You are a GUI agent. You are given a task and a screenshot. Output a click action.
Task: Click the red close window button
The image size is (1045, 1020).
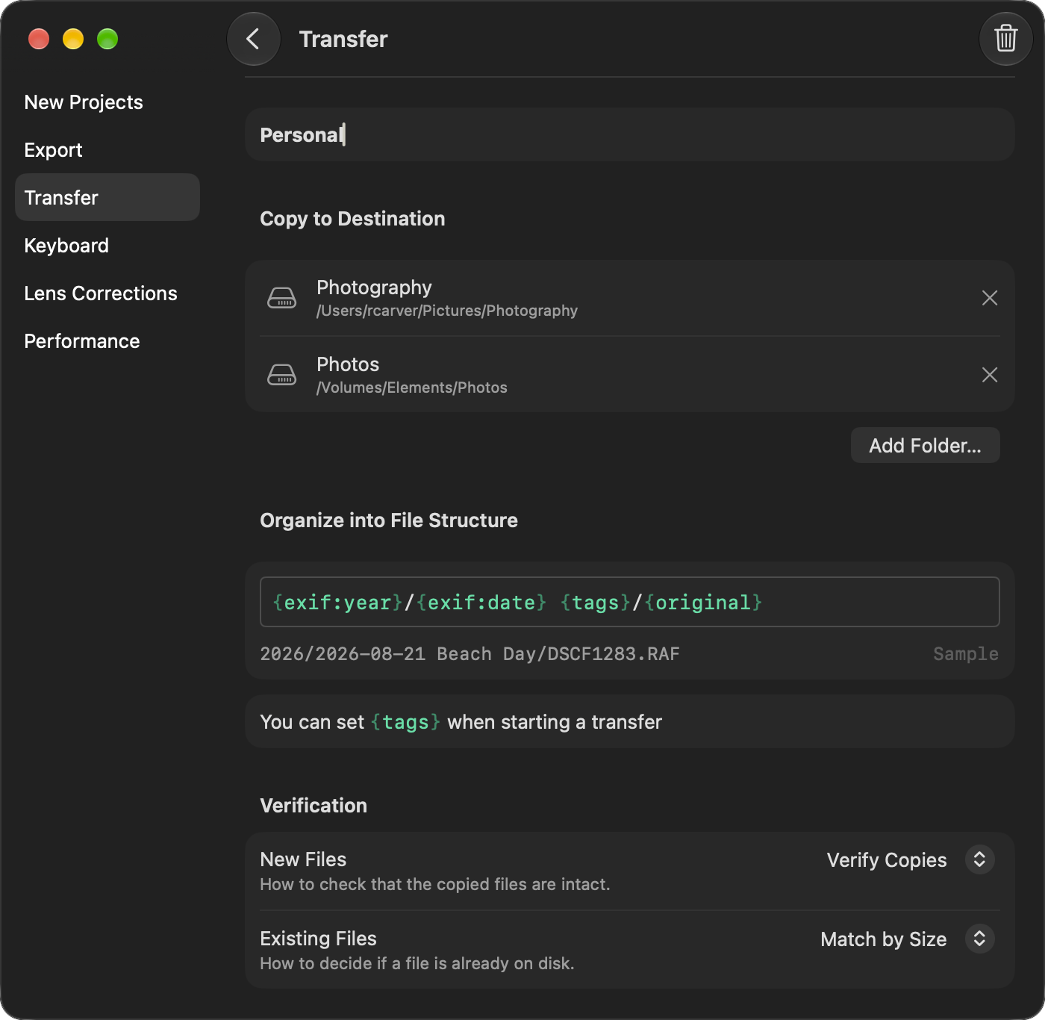point(39,39)
